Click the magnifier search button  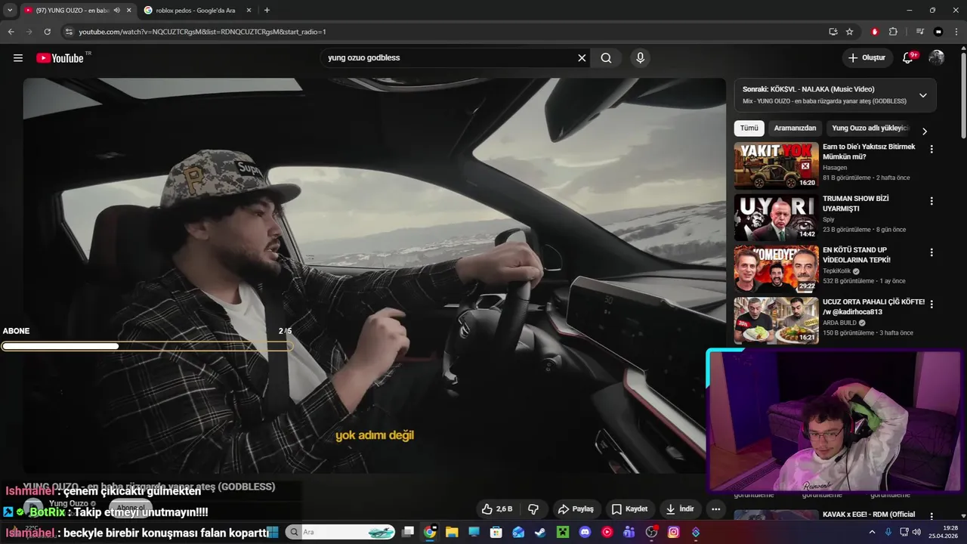pos(606,58)
